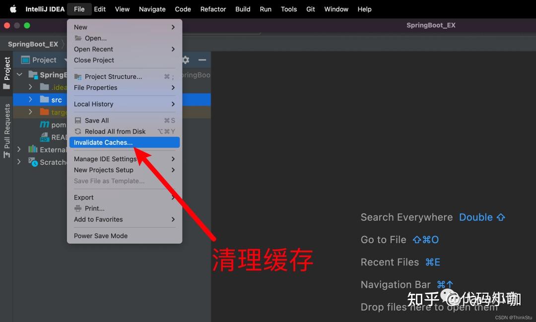Click the External Libraries icon

33,149
